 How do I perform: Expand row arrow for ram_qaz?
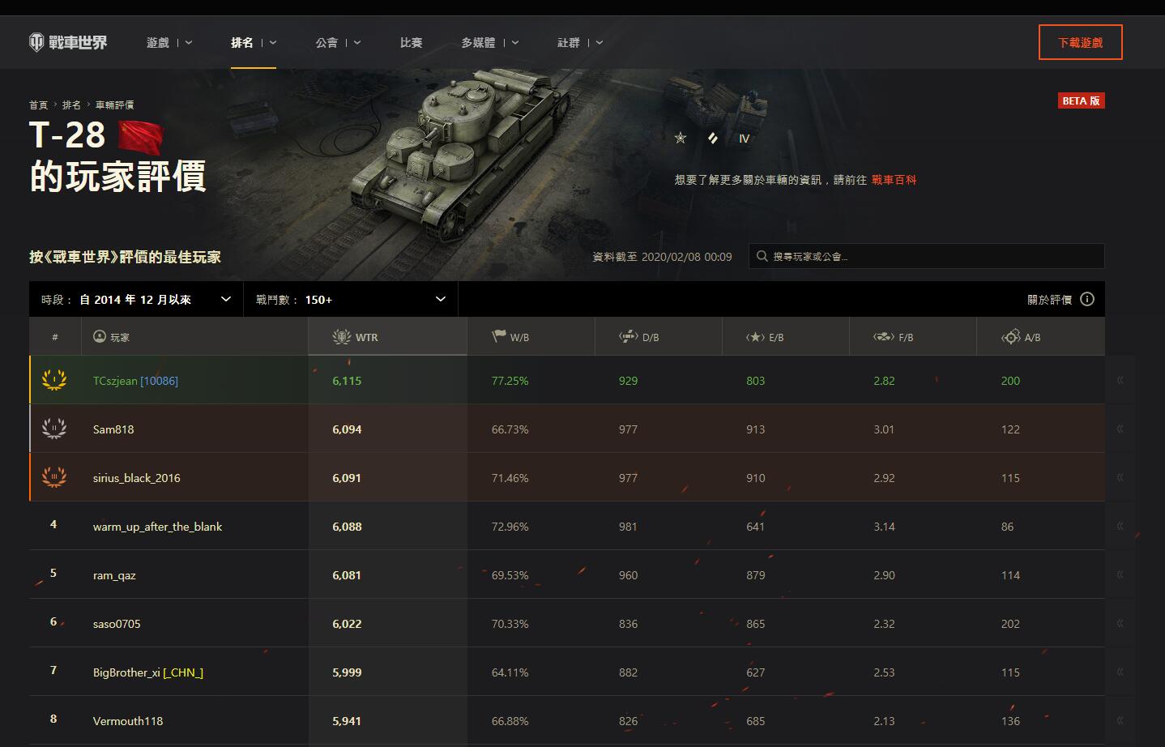tap(1120, 574)
